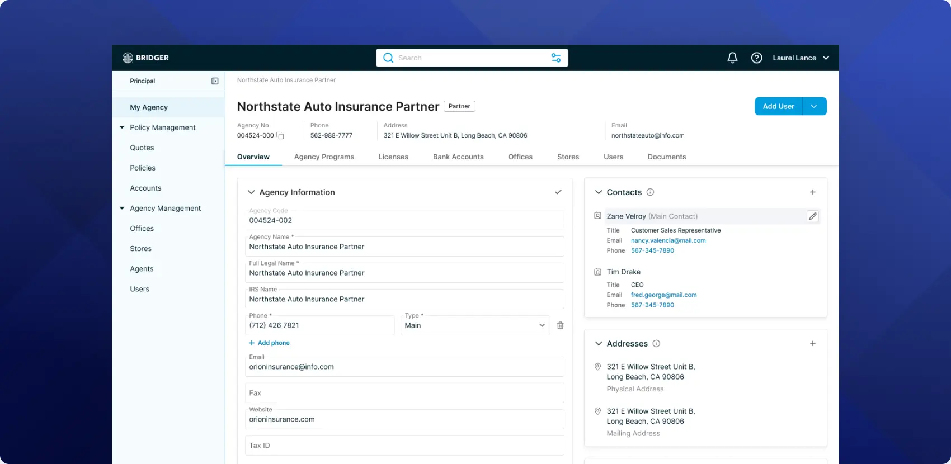
Task: Click the help question mark icon
Action: click(756, 58)
